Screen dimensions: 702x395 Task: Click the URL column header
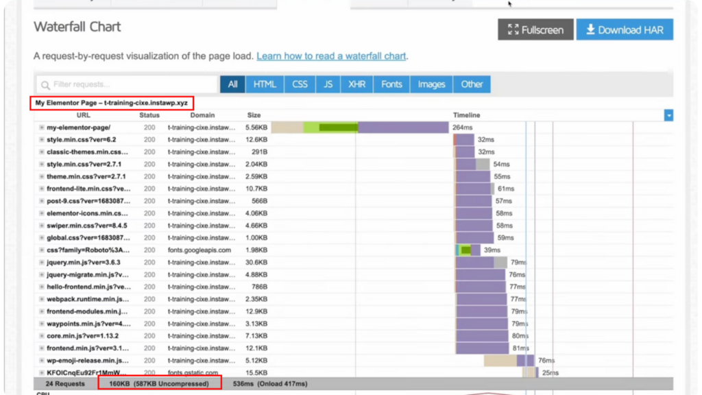(x=83, y=115)
